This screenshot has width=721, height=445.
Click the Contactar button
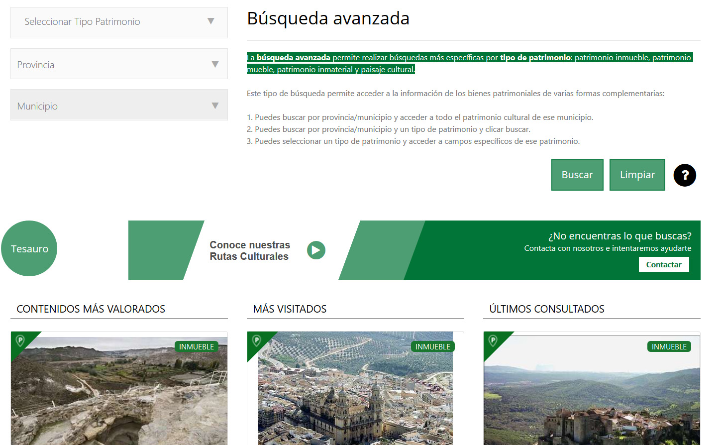pos(663,264)
